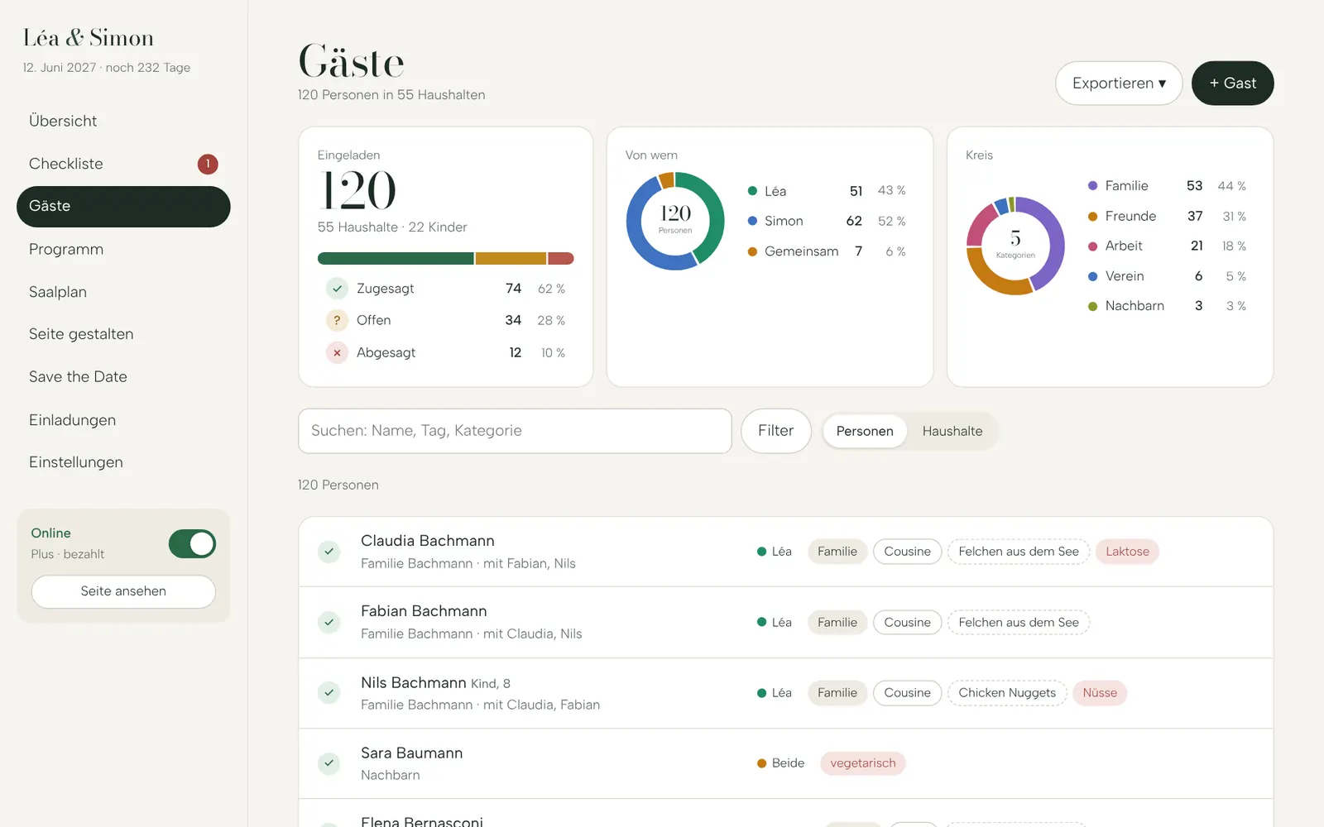Click the red Abgesagt progress bar segment
The image size is (1324, 827).
coord(560,259)
